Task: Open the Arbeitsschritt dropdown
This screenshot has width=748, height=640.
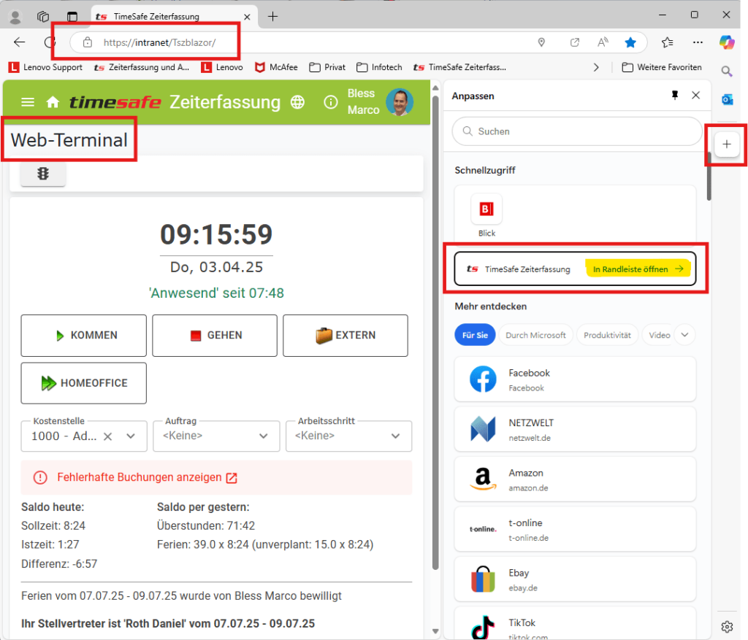Action: tap(395, 436)
